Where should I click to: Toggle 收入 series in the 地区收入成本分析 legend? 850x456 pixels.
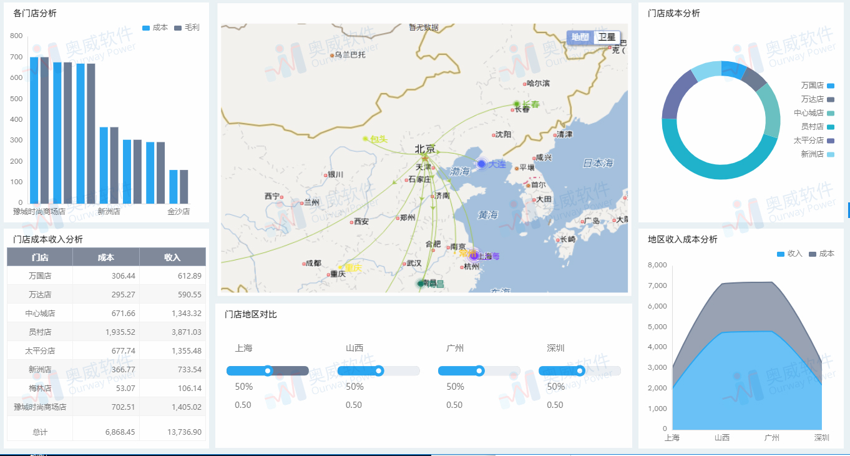point(789,254)
